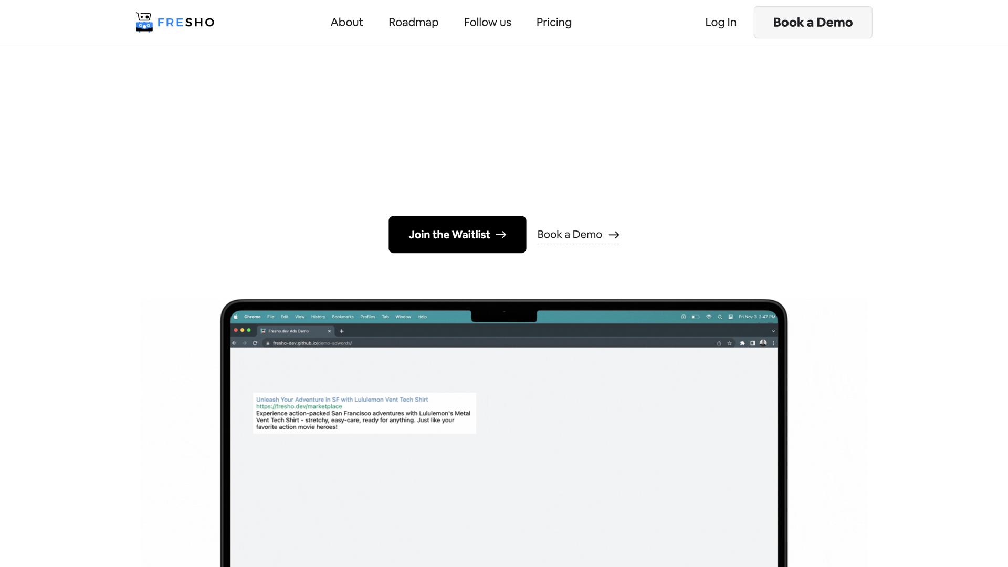This screenshot has height=567, width=1008.
Task: Follow the underlined Book a Demo link
Action: tap(577, 235)
